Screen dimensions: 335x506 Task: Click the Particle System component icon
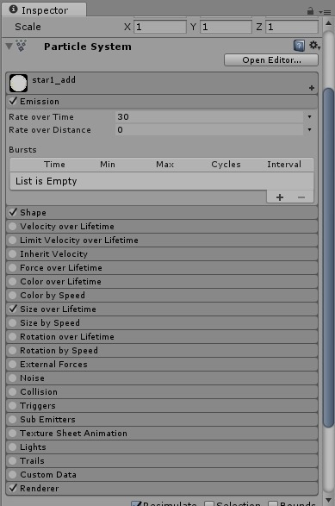point(21,46)
